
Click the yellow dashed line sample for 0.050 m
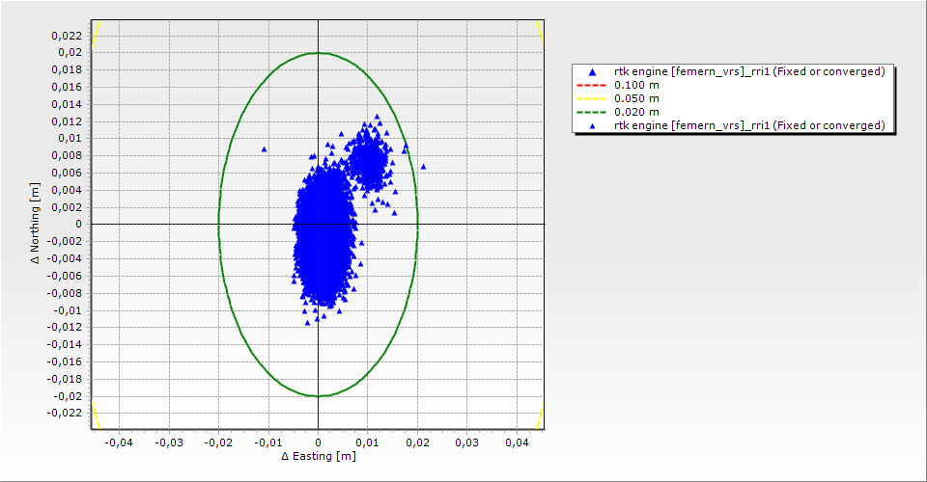point(591,98)
